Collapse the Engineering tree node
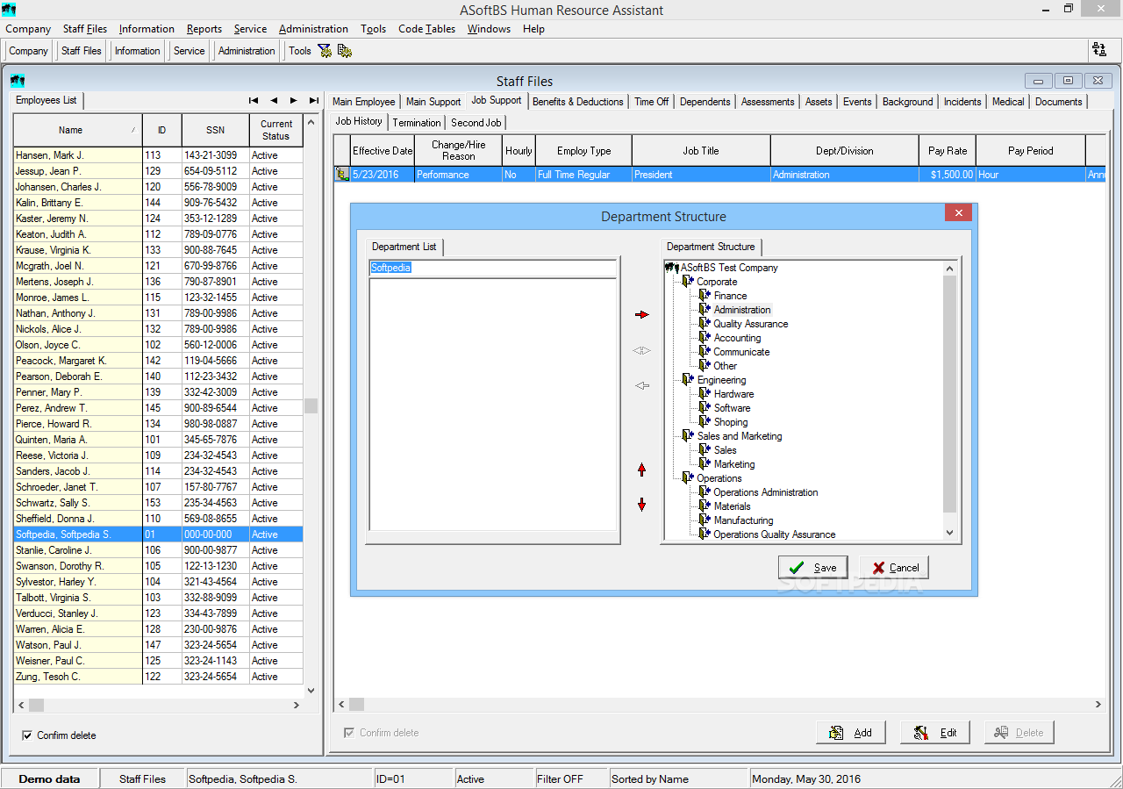The height and width of the screenshot is (789, 1123). click(688, 380)
